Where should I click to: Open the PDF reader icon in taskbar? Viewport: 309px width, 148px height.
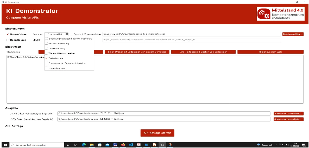click(x=139, y=145)
